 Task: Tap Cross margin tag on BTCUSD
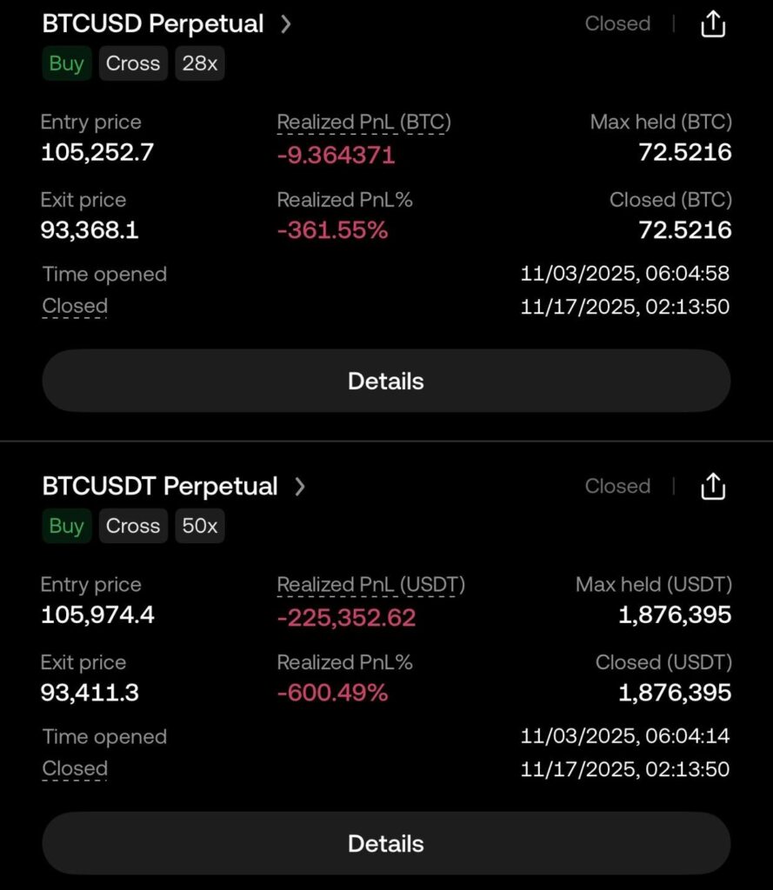click(133, 63)
